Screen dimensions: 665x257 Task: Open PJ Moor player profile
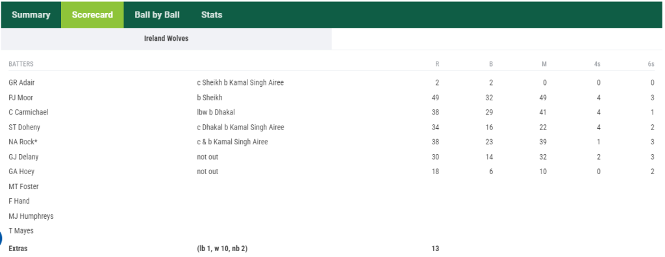click(21, 98)
